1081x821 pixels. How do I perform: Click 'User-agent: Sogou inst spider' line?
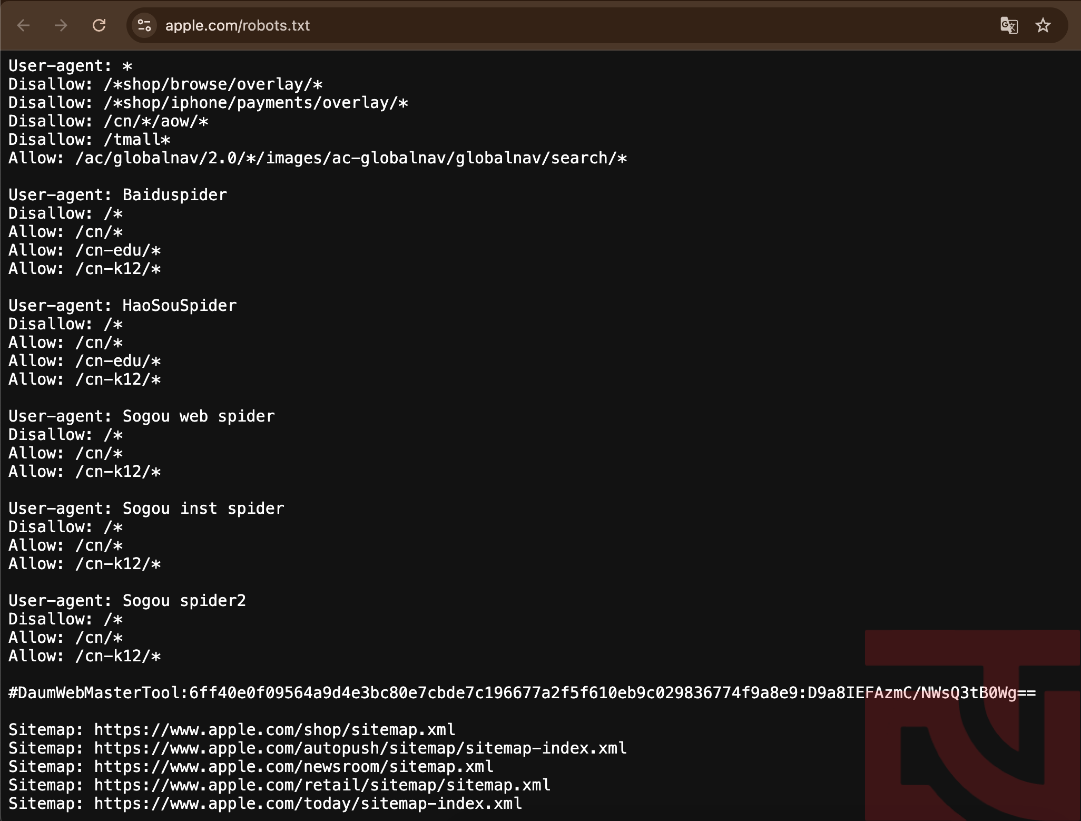click(x=146, y=509)
